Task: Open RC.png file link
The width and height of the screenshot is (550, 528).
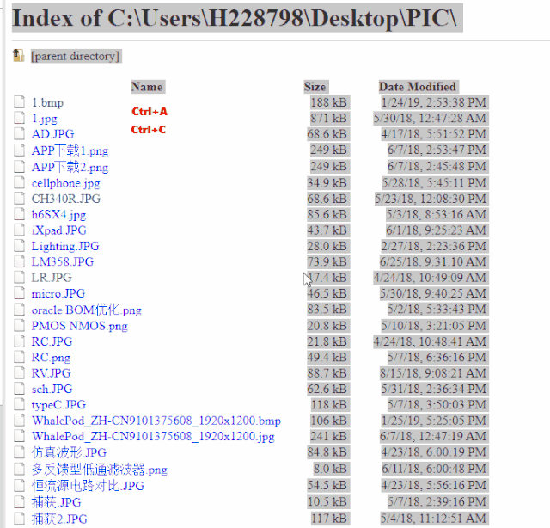Action: tap(51, 358)
